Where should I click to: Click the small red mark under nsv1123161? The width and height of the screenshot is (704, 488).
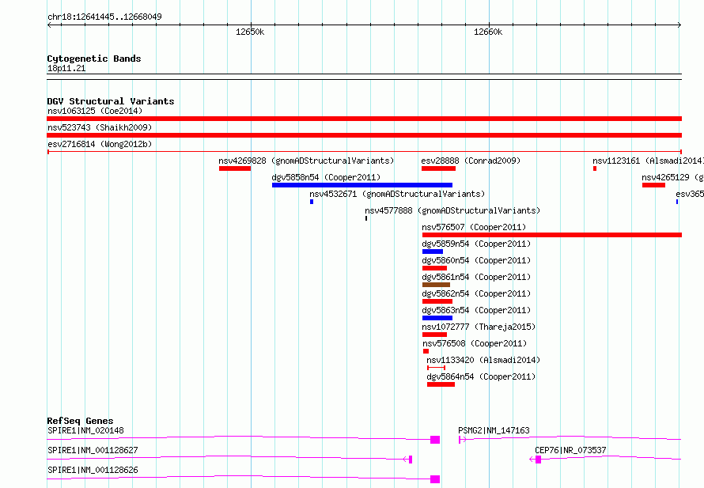coord(595,168)
